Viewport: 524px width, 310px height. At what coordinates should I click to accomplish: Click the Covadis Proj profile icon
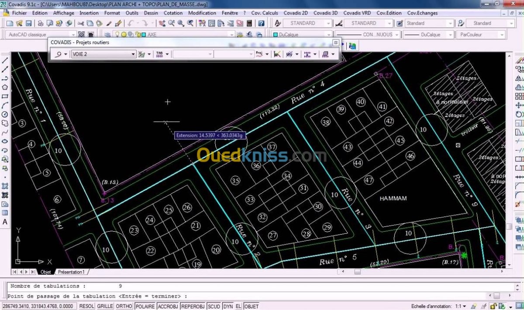(x=259, y=54)
